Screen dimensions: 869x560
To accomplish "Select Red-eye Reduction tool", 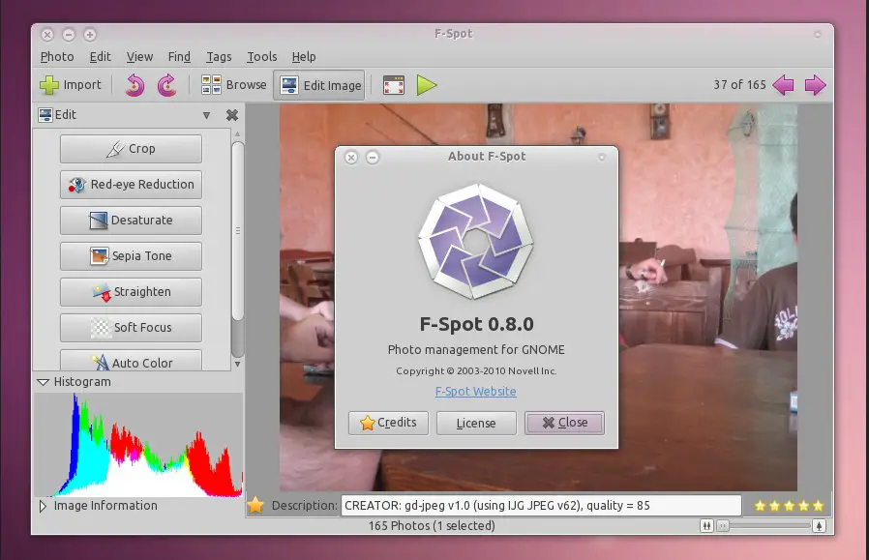I will (131, 185).
